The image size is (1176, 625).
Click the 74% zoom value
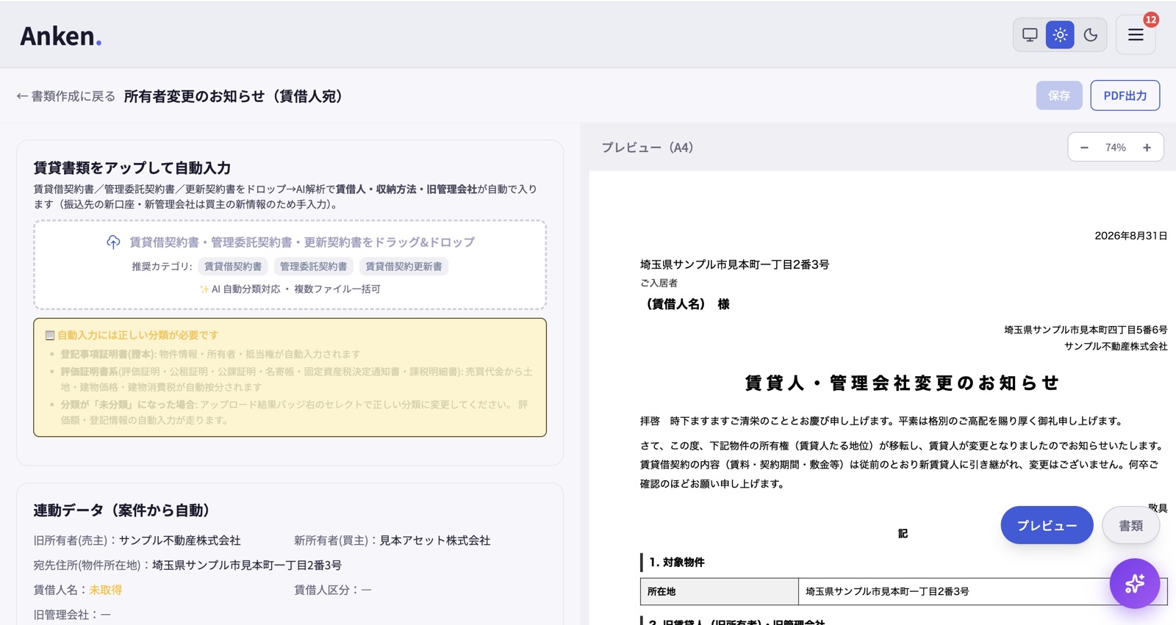[x=1115, y=148]
